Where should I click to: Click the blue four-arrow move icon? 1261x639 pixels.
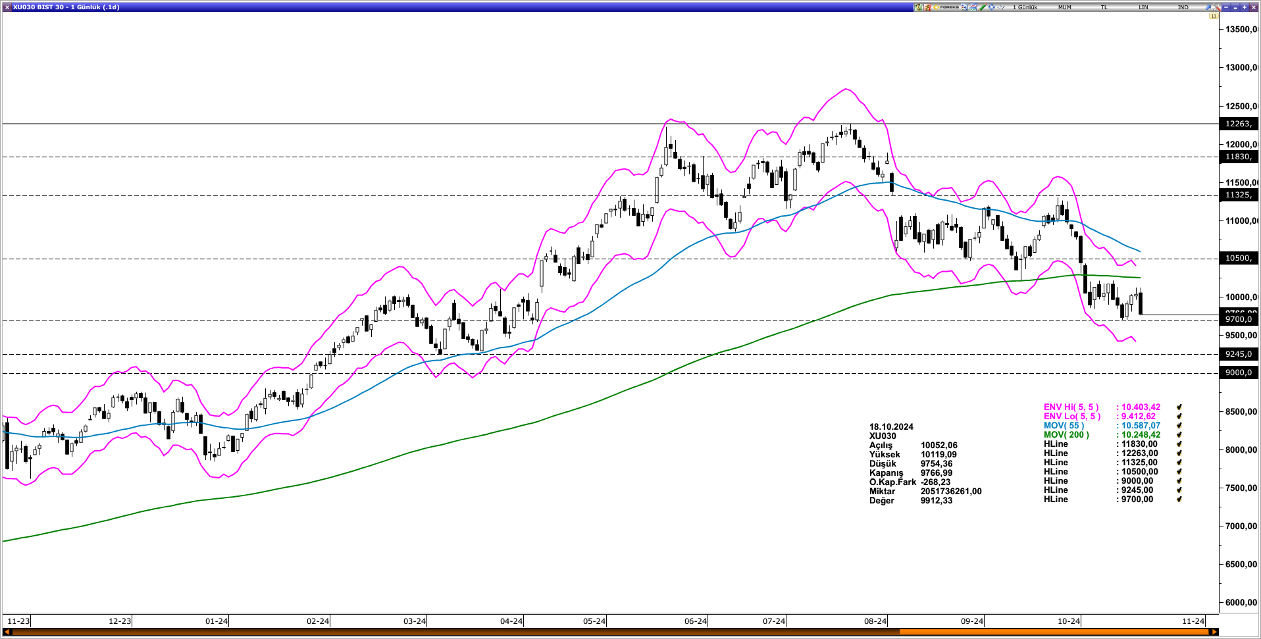(992, 7)
